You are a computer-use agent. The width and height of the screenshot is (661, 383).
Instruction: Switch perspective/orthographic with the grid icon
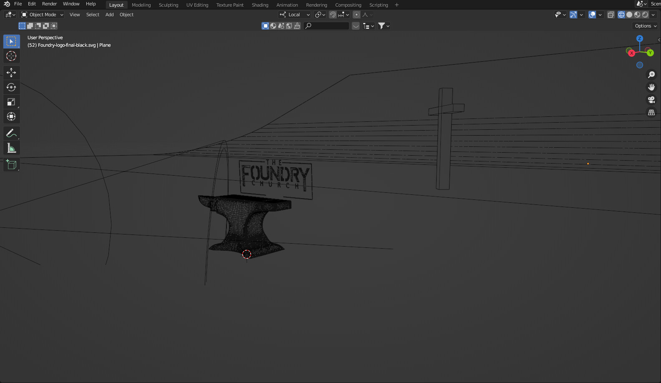point(651,113)
